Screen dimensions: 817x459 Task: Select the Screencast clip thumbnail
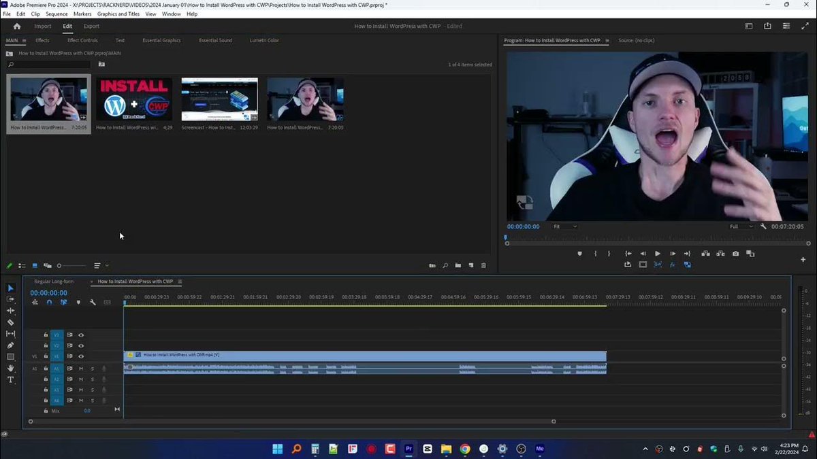point(219,99)
